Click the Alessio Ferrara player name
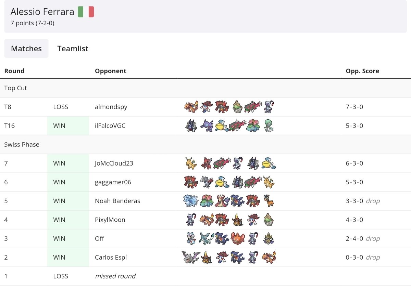Screen dimensions: 411x288 click(x=42, y=12)
